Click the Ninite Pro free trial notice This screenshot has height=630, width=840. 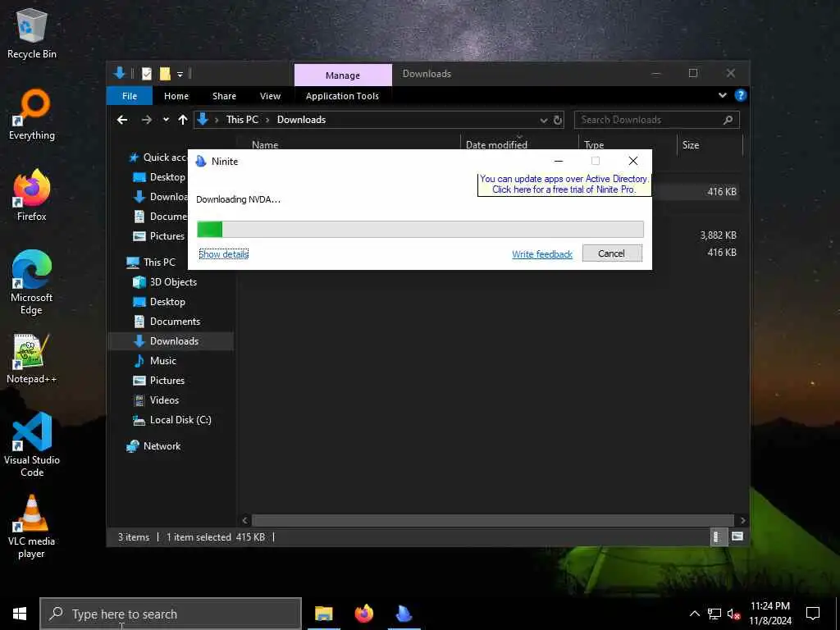(564, 184)
